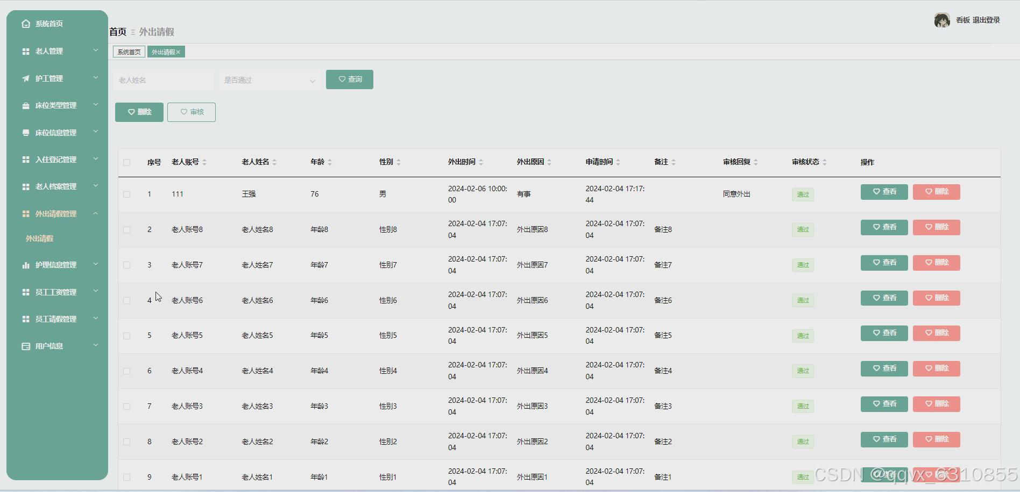Focus the 老人姓名 search field
The height and width of the screenshot is (492, 1020).
[164, 80]
